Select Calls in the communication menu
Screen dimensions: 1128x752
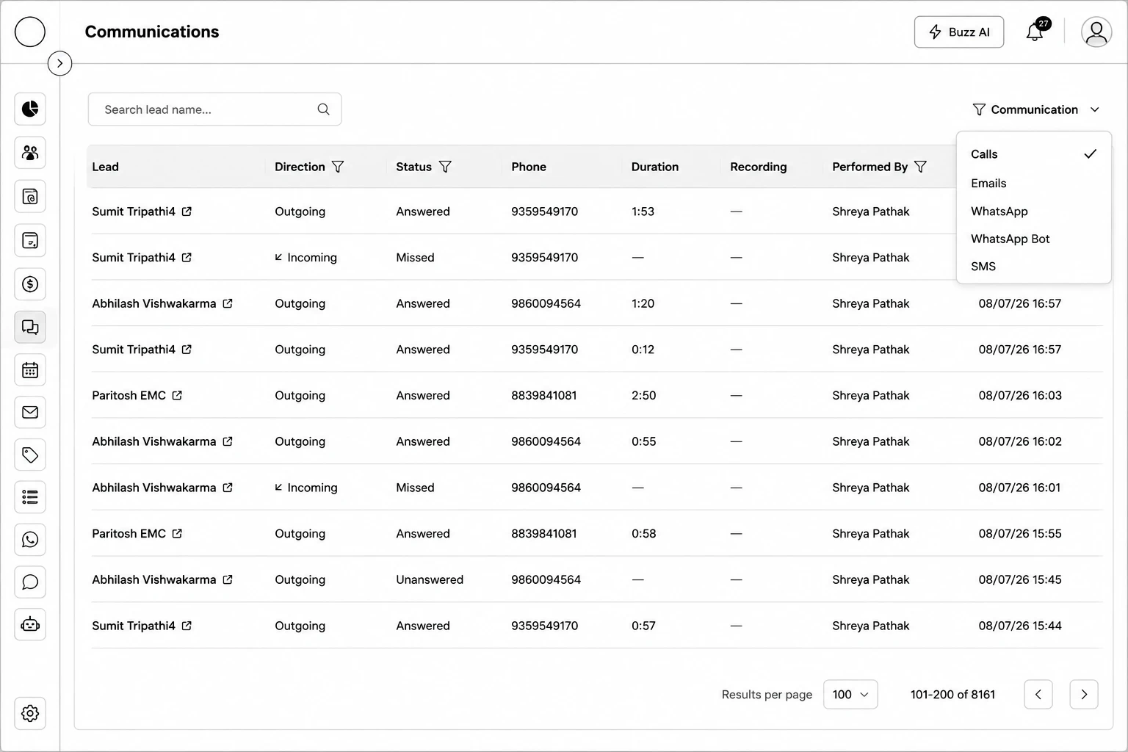(x=1033, y=154)
